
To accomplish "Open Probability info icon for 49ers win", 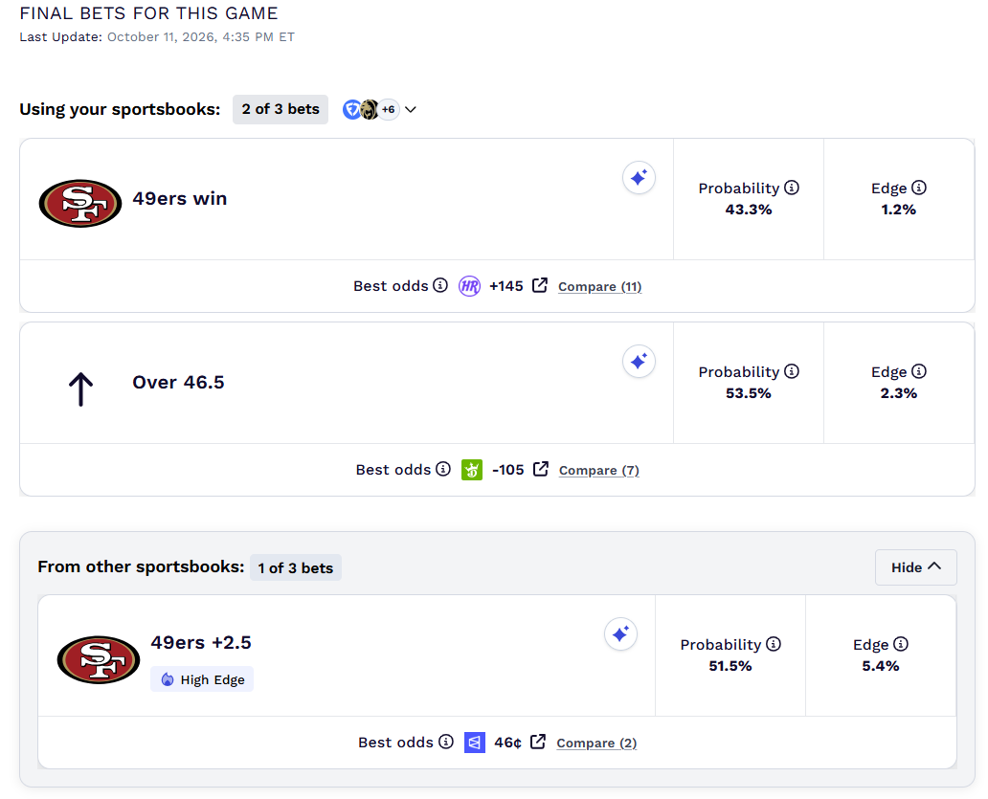I will coord(792,188).
